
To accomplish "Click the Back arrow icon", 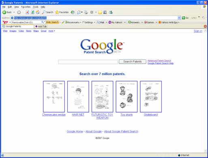I will point(4,12).
